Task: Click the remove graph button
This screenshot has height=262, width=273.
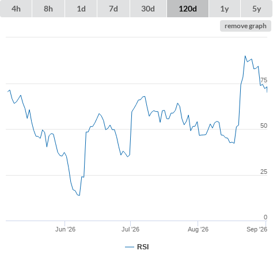Action: coord(245,26)
